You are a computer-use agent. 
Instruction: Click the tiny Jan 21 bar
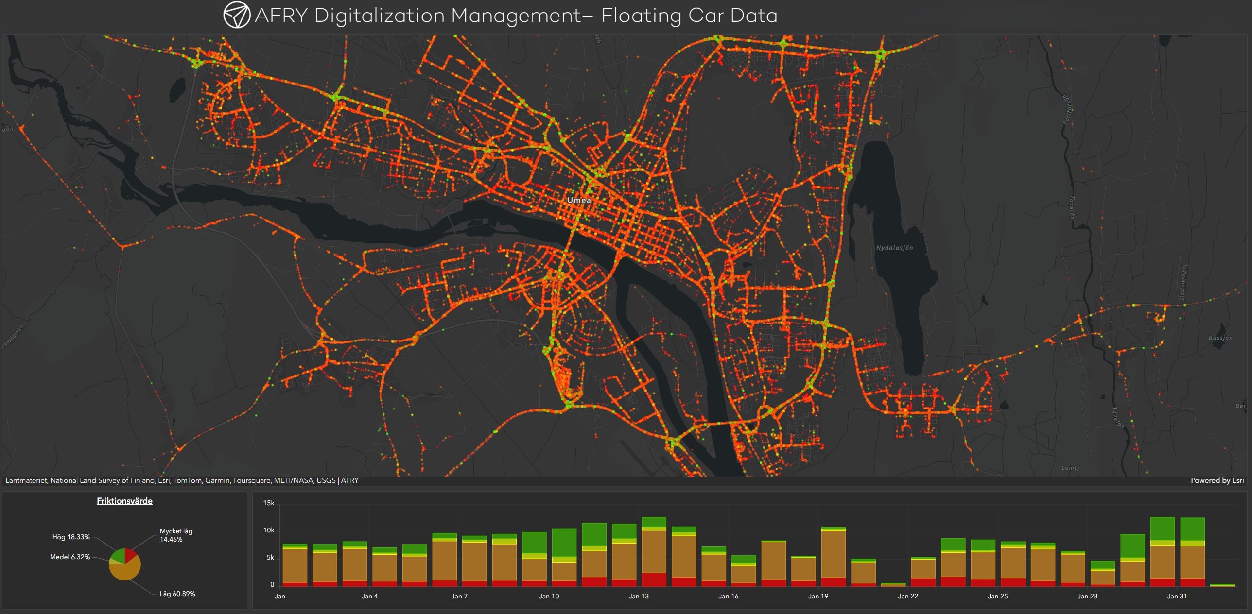tap(893, 585)
